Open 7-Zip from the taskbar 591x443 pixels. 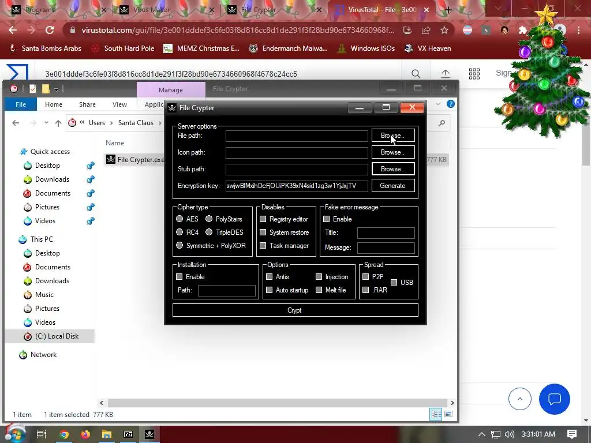click(x=128, y=434)
